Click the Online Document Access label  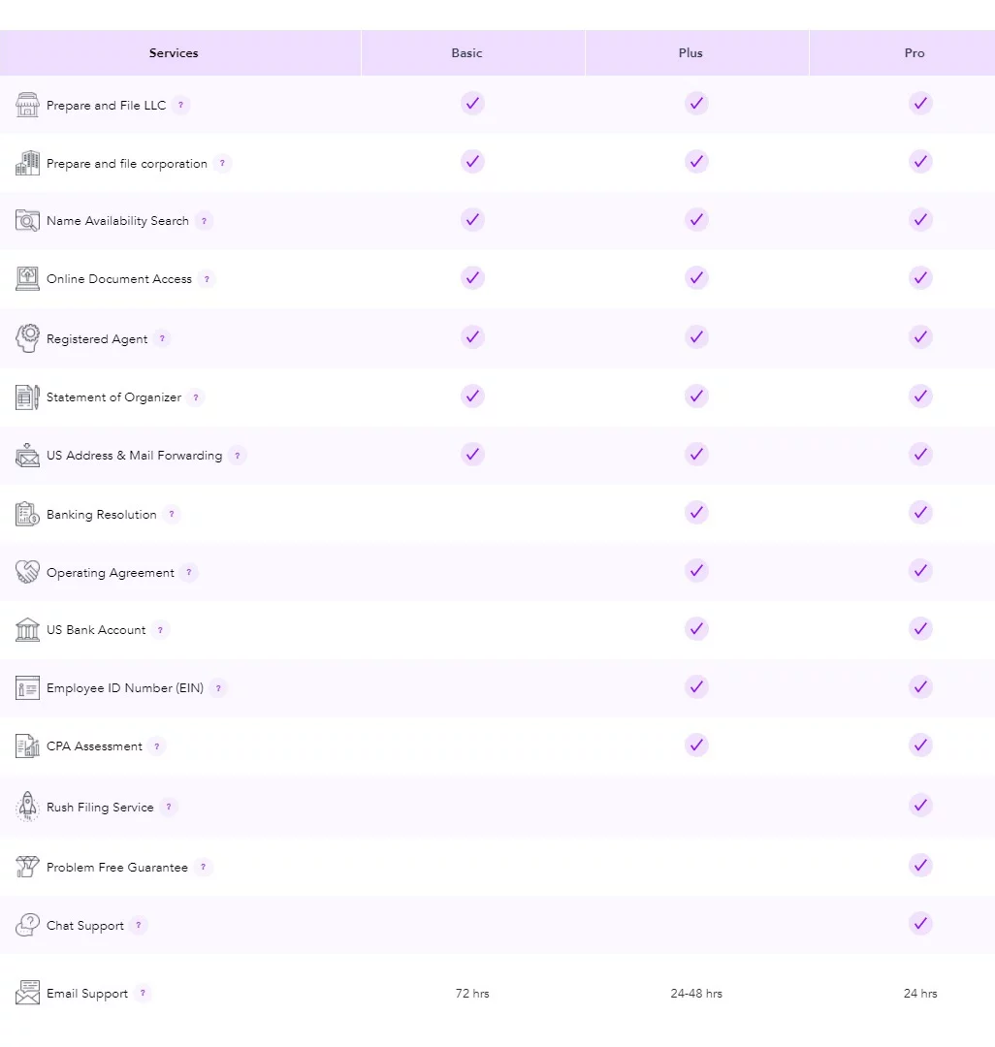coord(119,279)
